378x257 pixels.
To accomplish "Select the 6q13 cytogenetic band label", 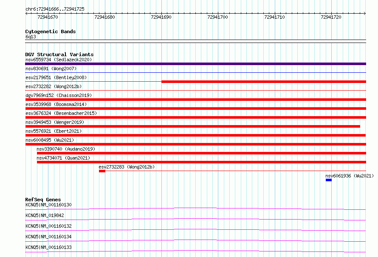I will click(31, 37).
